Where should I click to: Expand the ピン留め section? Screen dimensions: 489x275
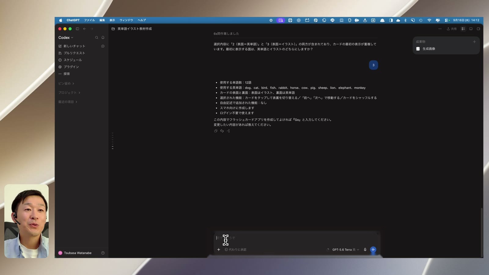pos(66,83)
